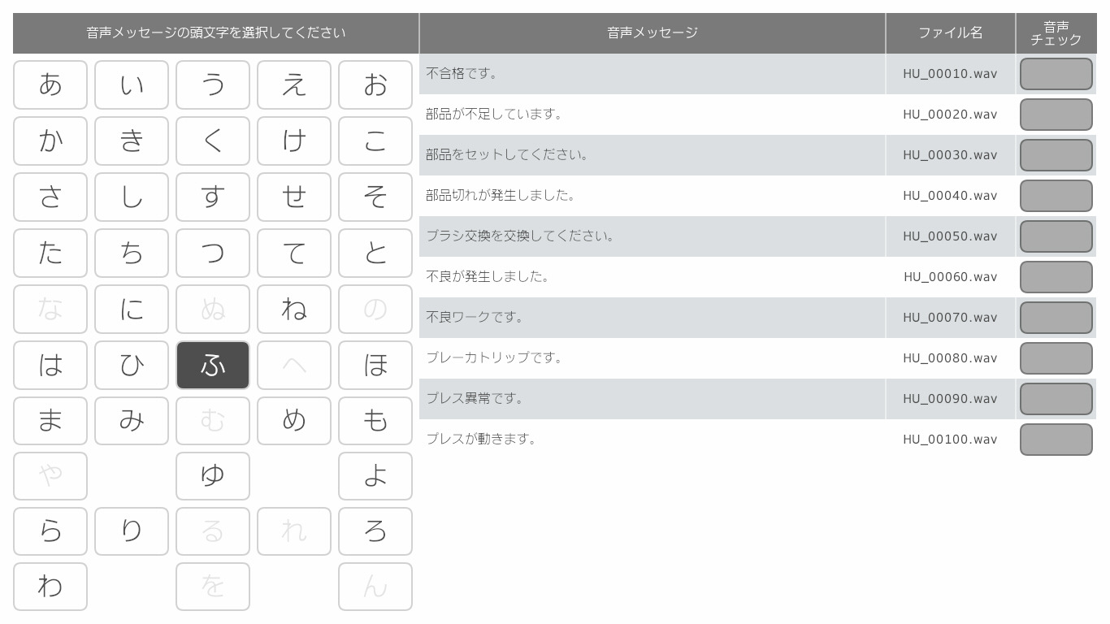Image resolution: width=1110 pixels, height=624 pixels.
Task: Select message 部品をセットしてください。
Action: coord(653,155)
